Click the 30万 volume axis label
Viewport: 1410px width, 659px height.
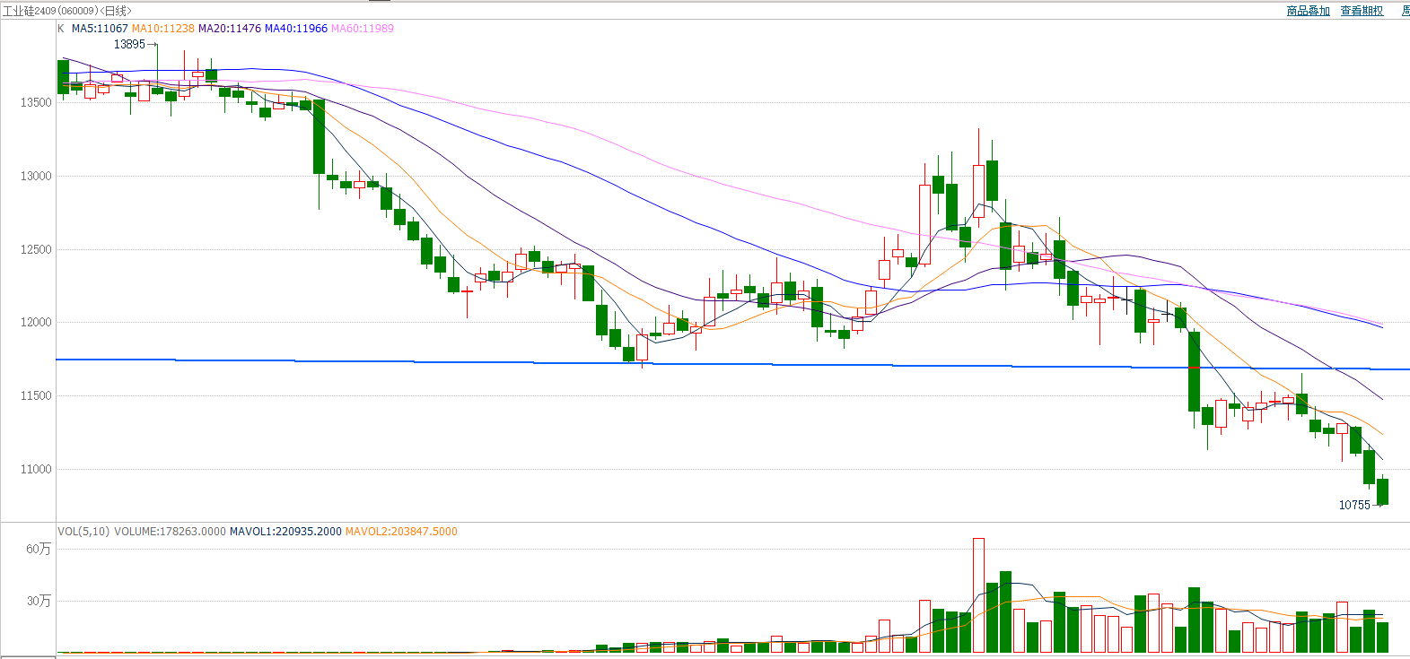click(x=39, y=601)
